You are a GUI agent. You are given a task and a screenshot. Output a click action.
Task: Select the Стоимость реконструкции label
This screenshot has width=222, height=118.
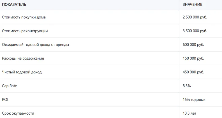coord(25,31)
